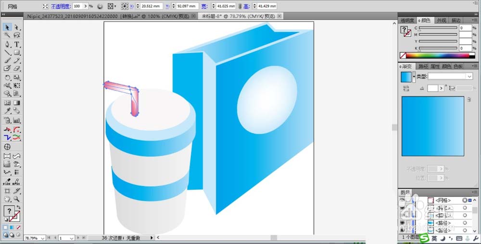Close the 未标题-8 document tab
Screen dimensions: 481x244
pyautogui.click(x=279, y=16)
